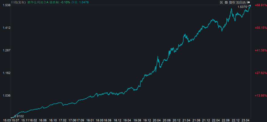This screenshot has height=122, width=267.
Task: Add fund via 加自选 button
Action: click(241, 2)
